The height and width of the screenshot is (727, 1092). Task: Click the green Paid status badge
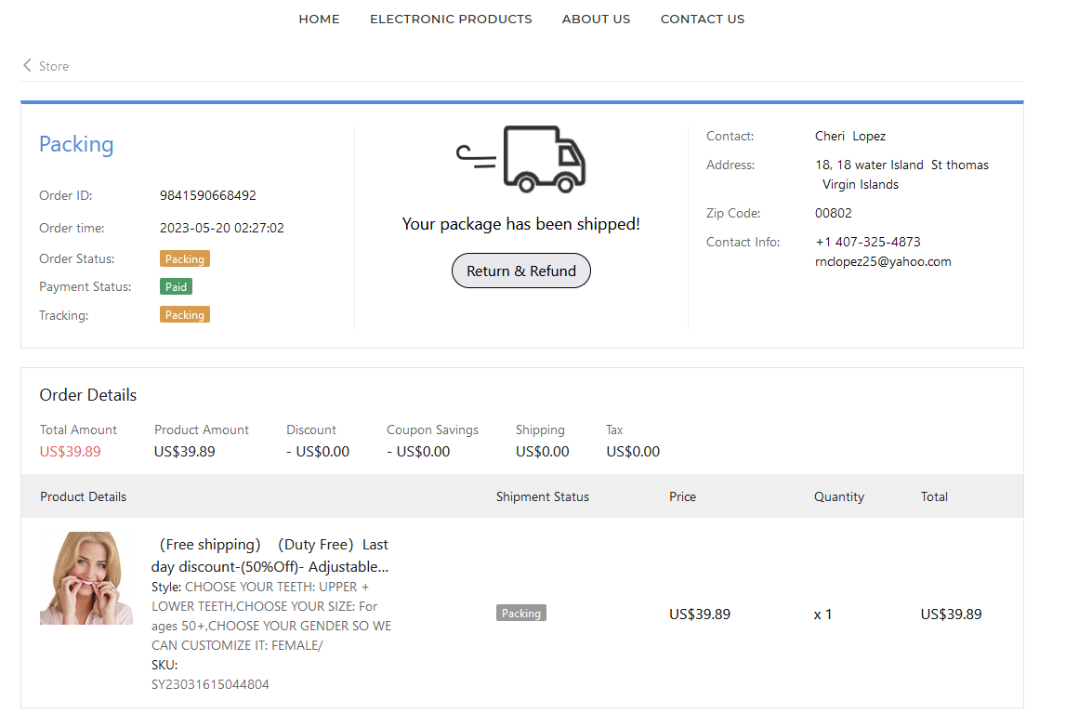(x=176, y=287)
